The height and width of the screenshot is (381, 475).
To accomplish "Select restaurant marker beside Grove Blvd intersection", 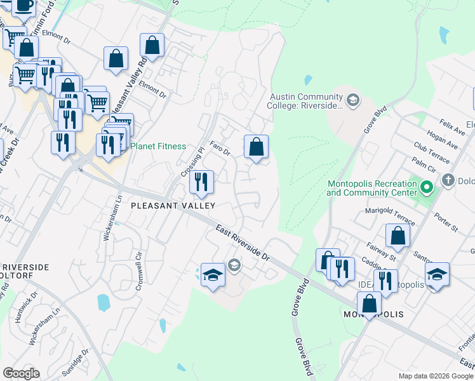I will [342, 271].
